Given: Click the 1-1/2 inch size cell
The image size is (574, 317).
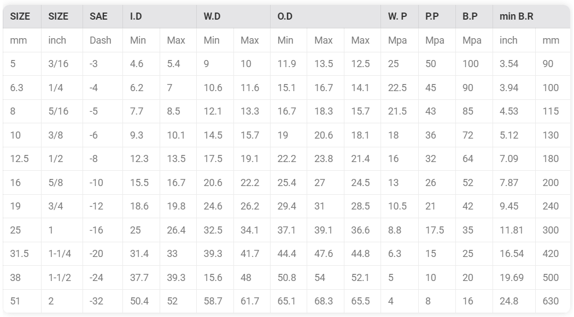Looking at the screenshot, I should point(62,278).
